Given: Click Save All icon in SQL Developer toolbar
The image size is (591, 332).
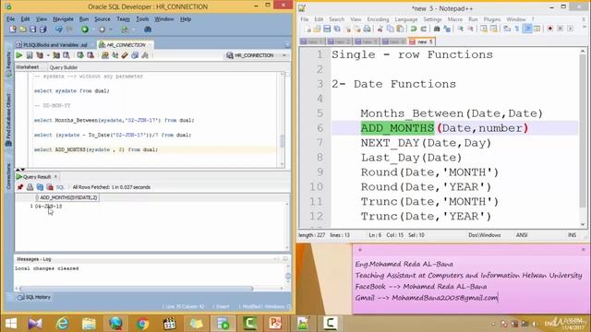Looking at the screenshot, I should (43, 29).
